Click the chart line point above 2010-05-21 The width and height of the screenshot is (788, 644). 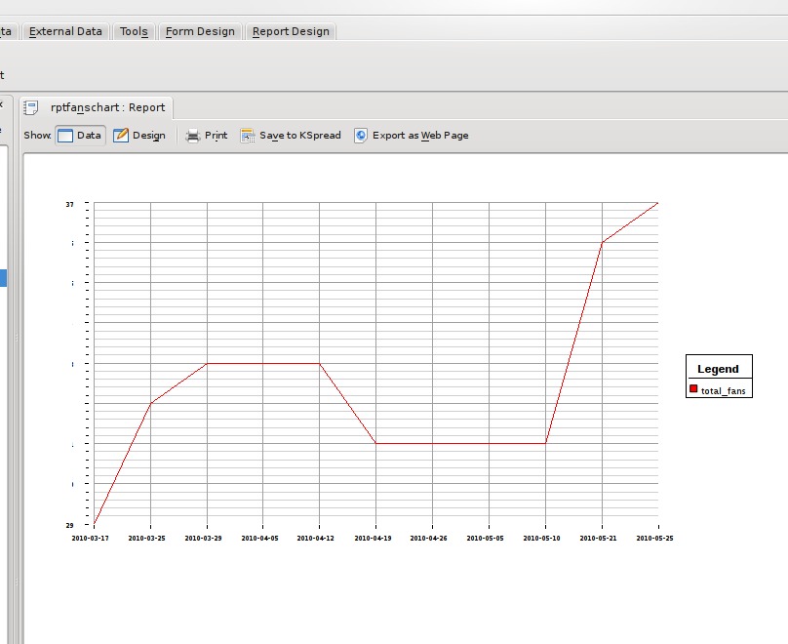(x=602, y=242)
